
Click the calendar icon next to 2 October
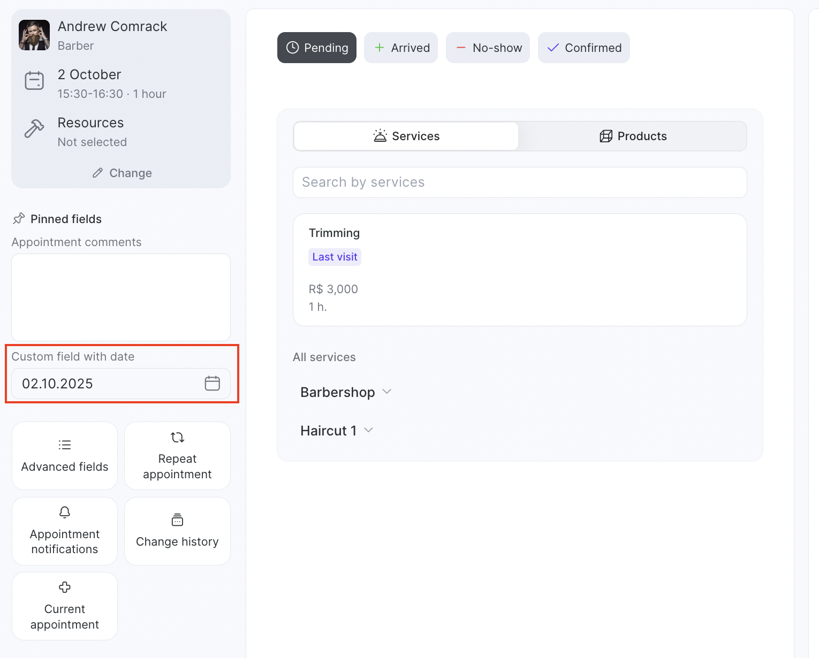click(x=34, y=81)
